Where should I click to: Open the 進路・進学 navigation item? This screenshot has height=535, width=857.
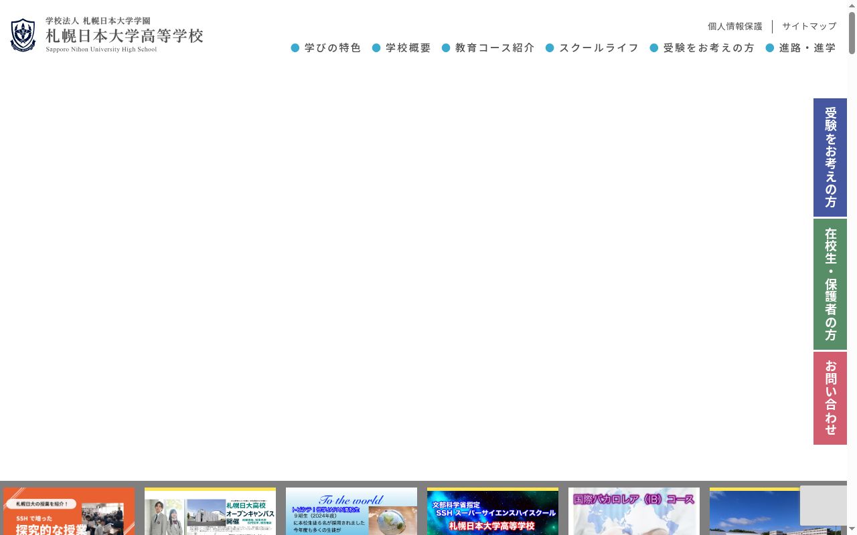point(801,48)
